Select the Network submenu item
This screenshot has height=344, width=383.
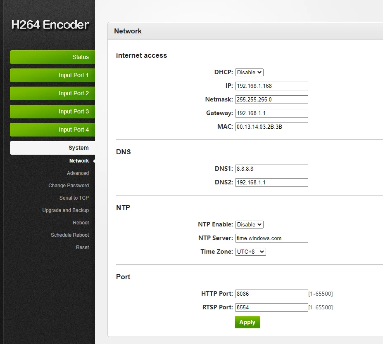[x=79, y=161]
